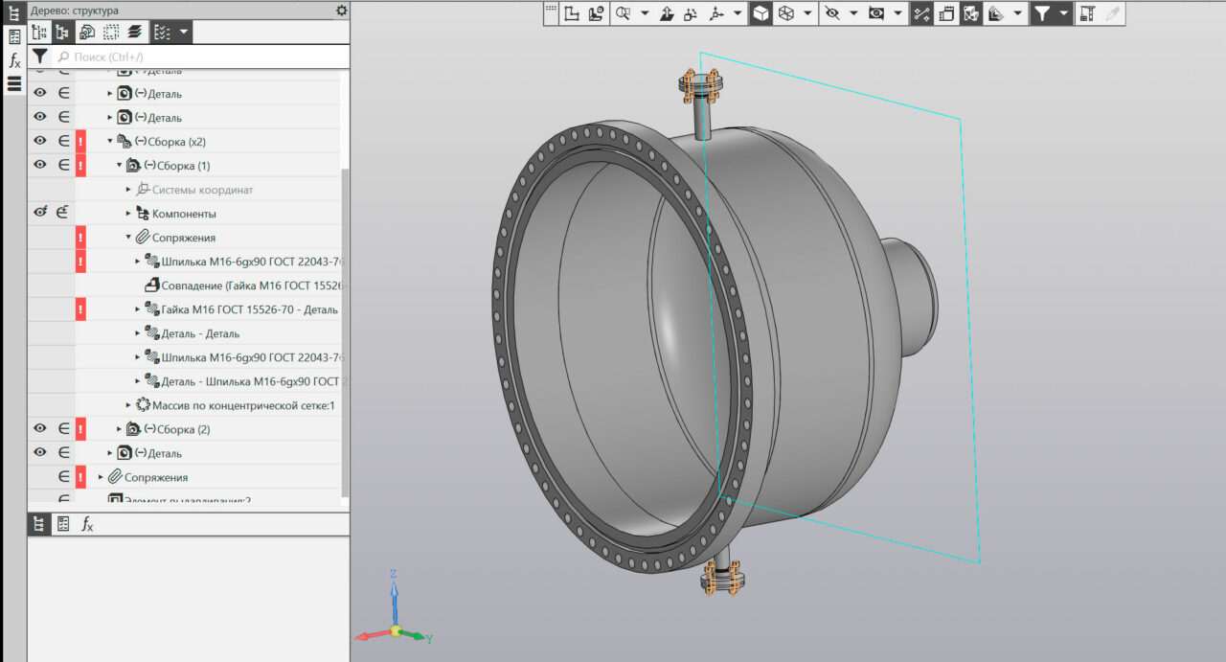1226x662 pixels.
Task: Open the tree panel settings gear
Action: 341,11
